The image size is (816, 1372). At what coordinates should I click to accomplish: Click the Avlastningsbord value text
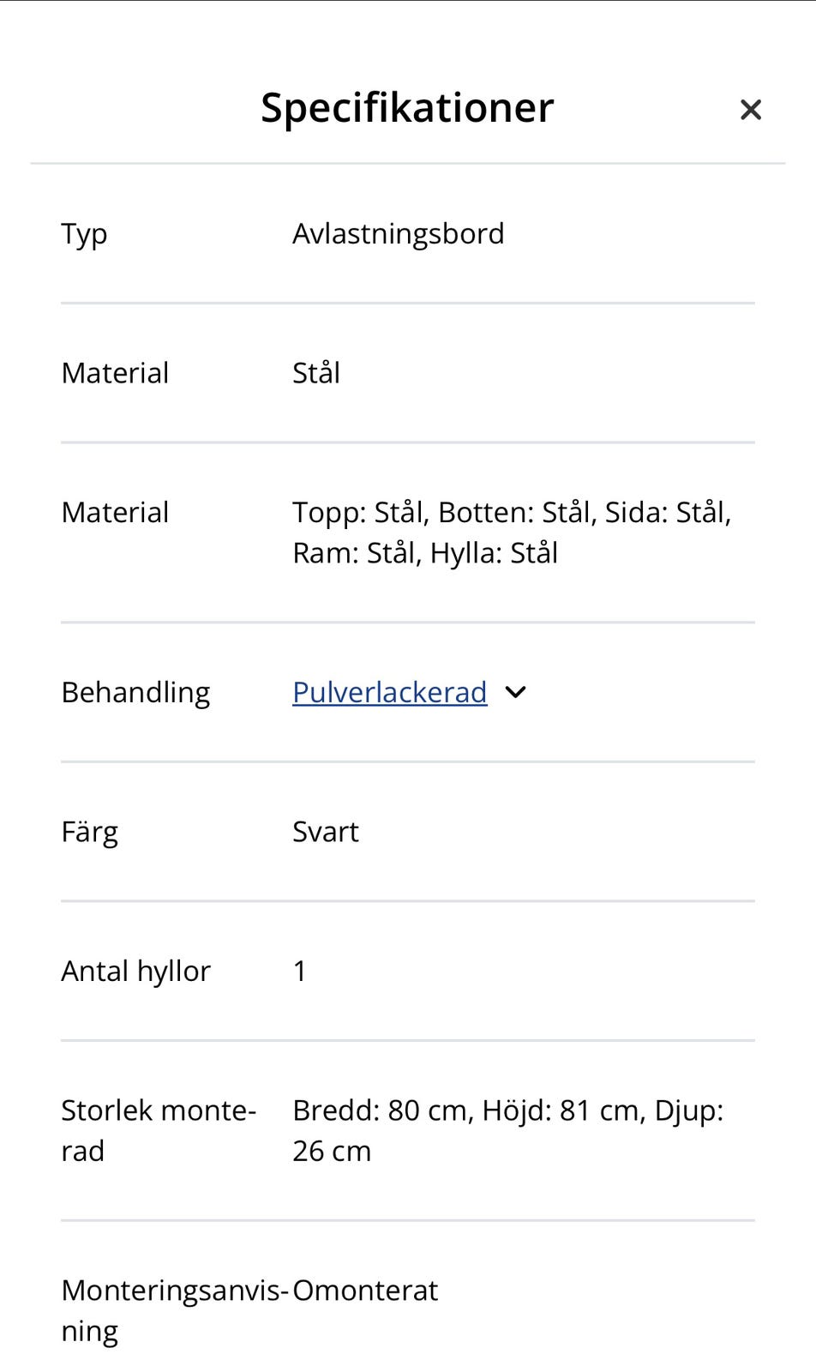pyautogui.click(x=398, y=233)
